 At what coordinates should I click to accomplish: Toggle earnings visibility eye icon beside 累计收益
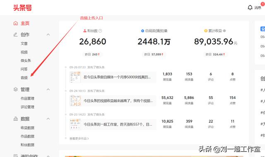[224, 31]
